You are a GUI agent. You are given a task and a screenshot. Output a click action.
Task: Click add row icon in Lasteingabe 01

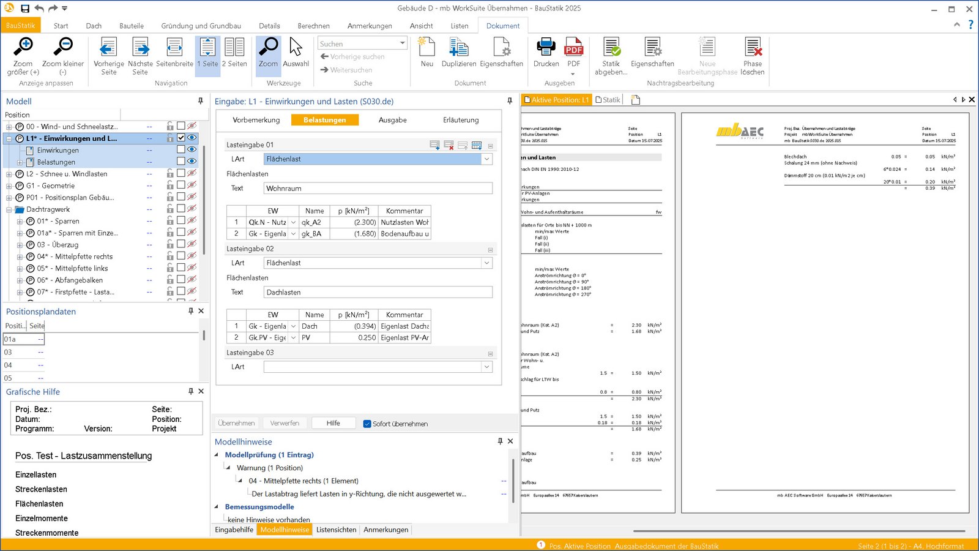(434, 145)
